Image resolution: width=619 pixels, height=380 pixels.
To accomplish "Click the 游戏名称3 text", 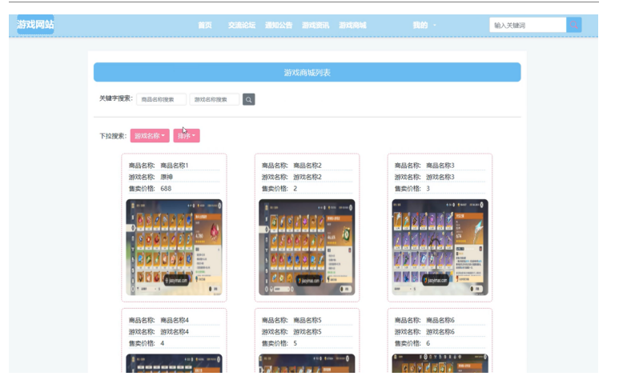I will pos(440,177).
